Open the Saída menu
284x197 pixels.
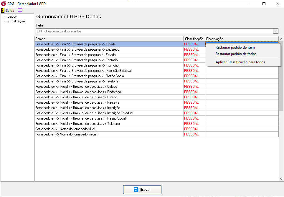10,11
